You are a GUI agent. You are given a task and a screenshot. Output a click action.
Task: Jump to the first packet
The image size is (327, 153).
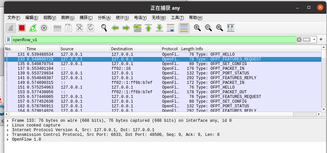click(x=148, y=28)
